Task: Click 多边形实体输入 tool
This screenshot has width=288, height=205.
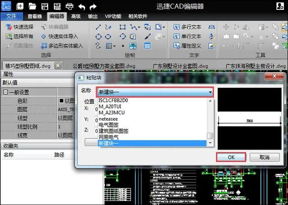Action: (62, 46)
